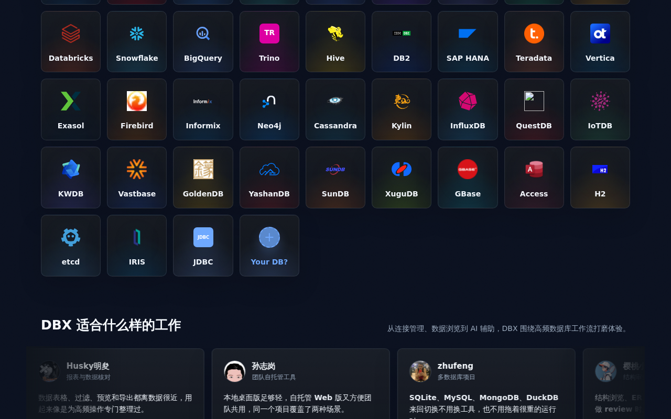
Task: Select the orange Vastbase star icon
Action: click(x=137, y=169)
